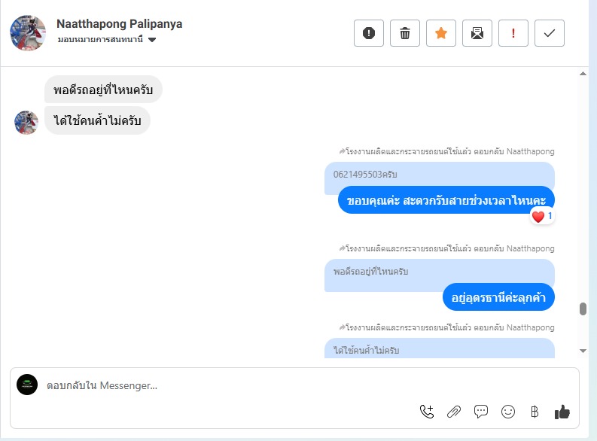Click the scrollbar down arrow
597x441 pixels.
(583, 351)
